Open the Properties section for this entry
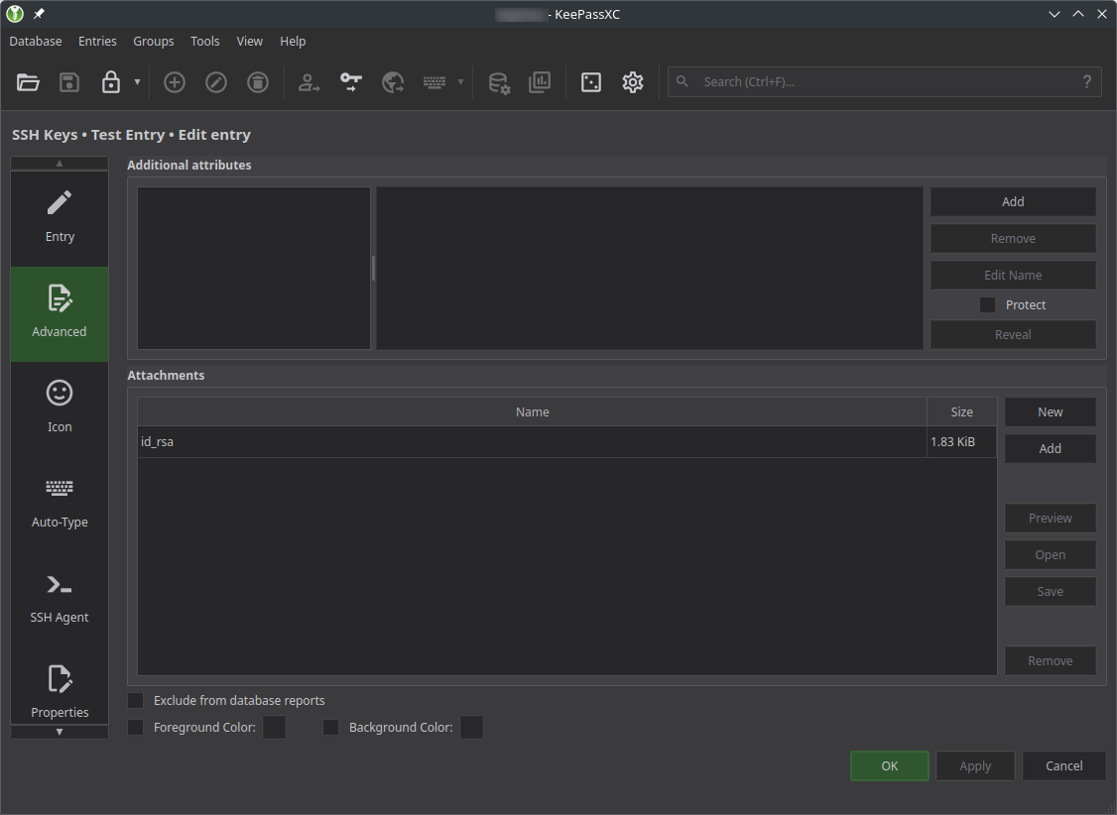This screenshot has height=815, width=1117. click(59, 691)
